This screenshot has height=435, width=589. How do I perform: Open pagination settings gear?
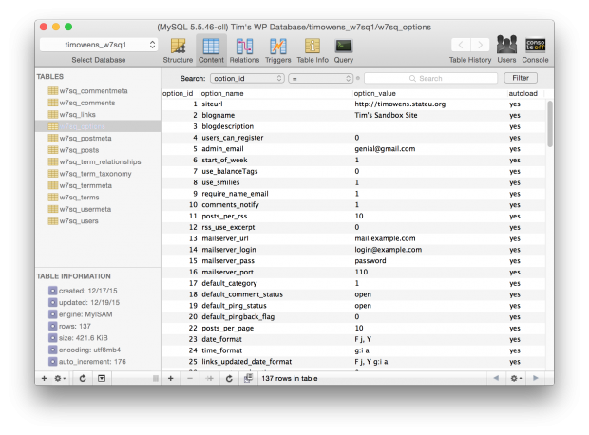516,378
